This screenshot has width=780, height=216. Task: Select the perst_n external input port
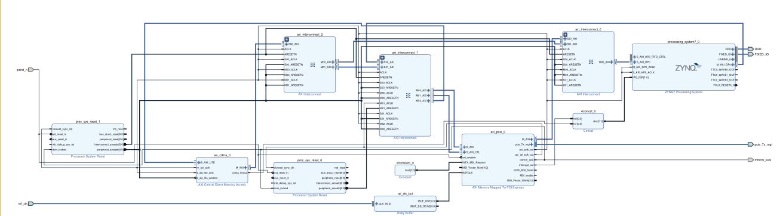pos(32,70)
